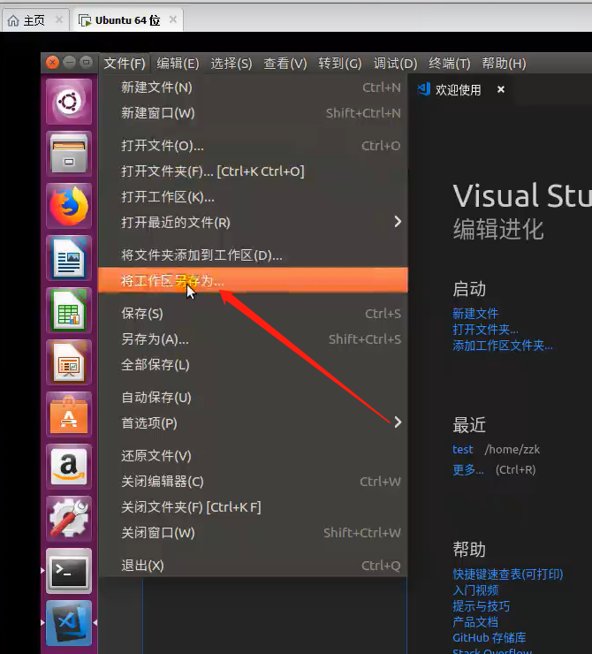
Task: Open the 帮助(H) menu
Action: pos(504,64)
